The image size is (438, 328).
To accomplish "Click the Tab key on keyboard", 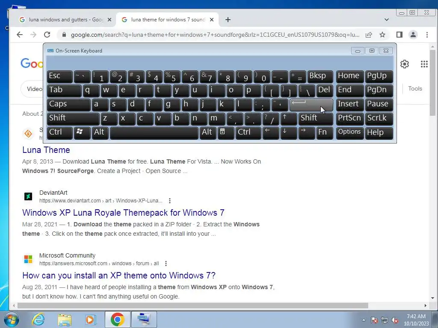I will pos(64,91).
